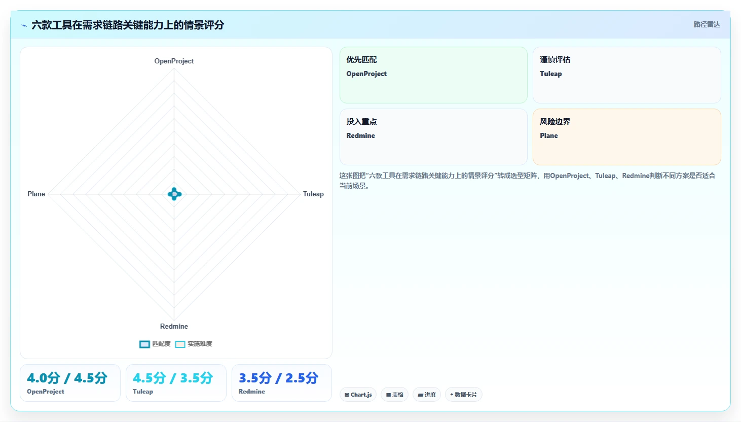Screen dimensions: 741x422
Task: Select the 表格 tag chip
Action: [x=394, y=395]
